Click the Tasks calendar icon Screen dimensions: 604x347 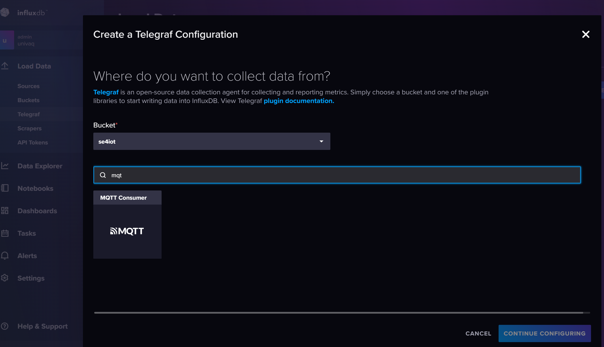pos(5,233)
